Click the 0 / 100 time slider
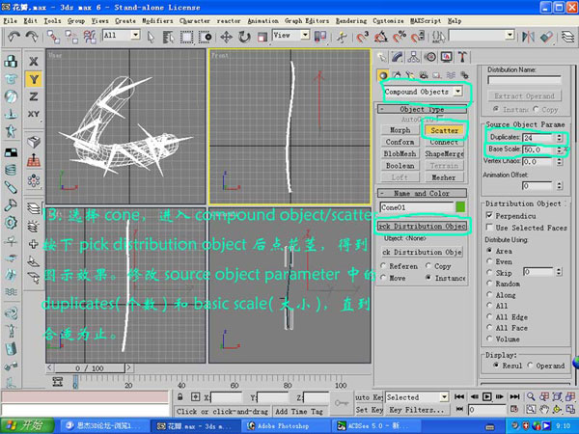Image resolution: width=579 pixels, height=434 pixels. 89,368
